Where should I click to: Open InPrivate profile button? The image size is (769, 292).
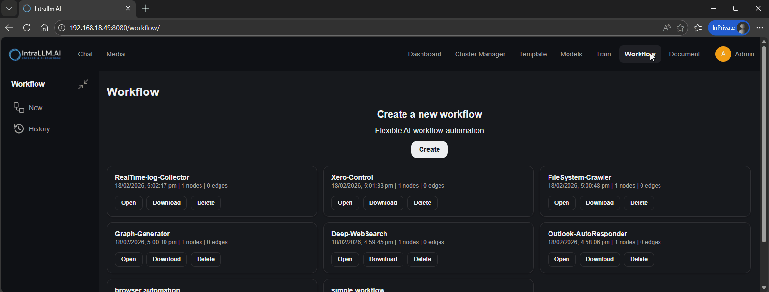pyautogui.click(x=729, y=28)
